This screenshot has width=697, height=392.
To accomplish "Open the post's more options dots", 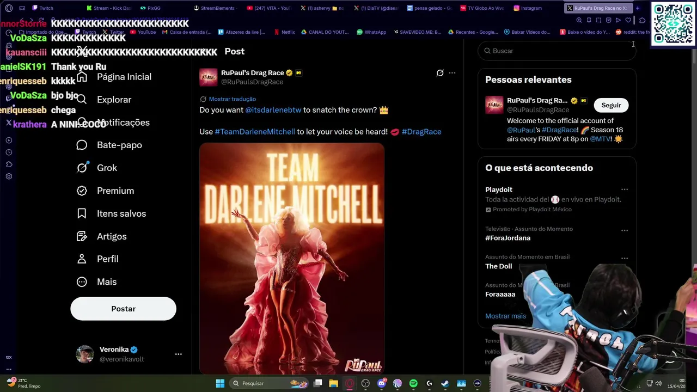I will click(452, 72).
